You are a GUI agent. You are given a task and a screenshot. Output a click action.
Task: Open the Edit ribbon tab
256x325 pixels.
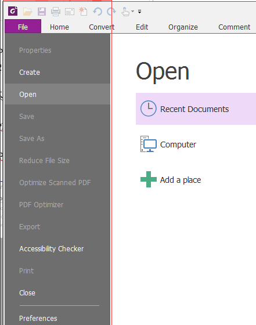(x=142, y=27)
